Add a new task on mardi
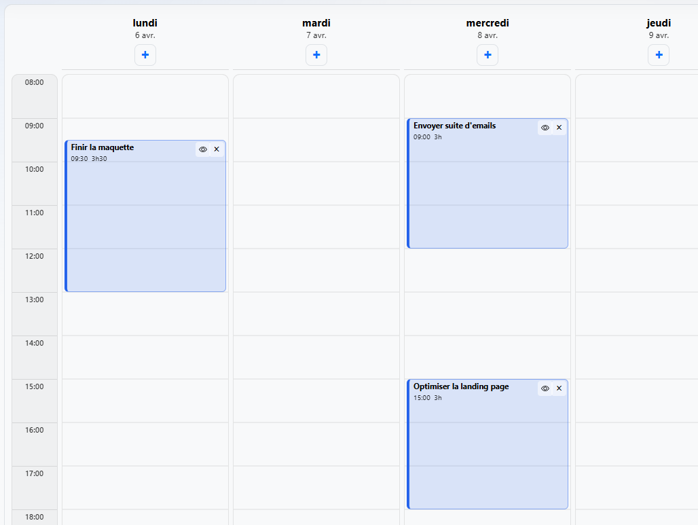 click(316, 55)
